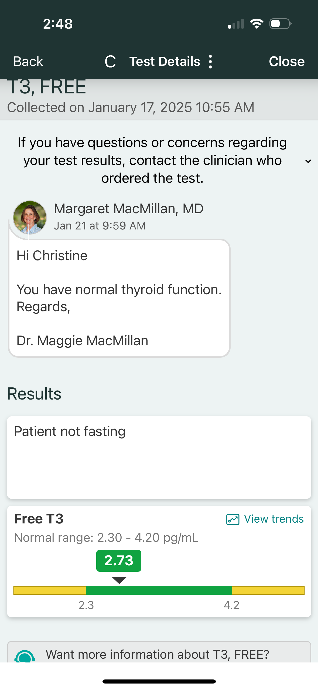Screen dimensions: 318x690
Task: Expand the clinician contact notice chevron
Action: coord(308,161)
